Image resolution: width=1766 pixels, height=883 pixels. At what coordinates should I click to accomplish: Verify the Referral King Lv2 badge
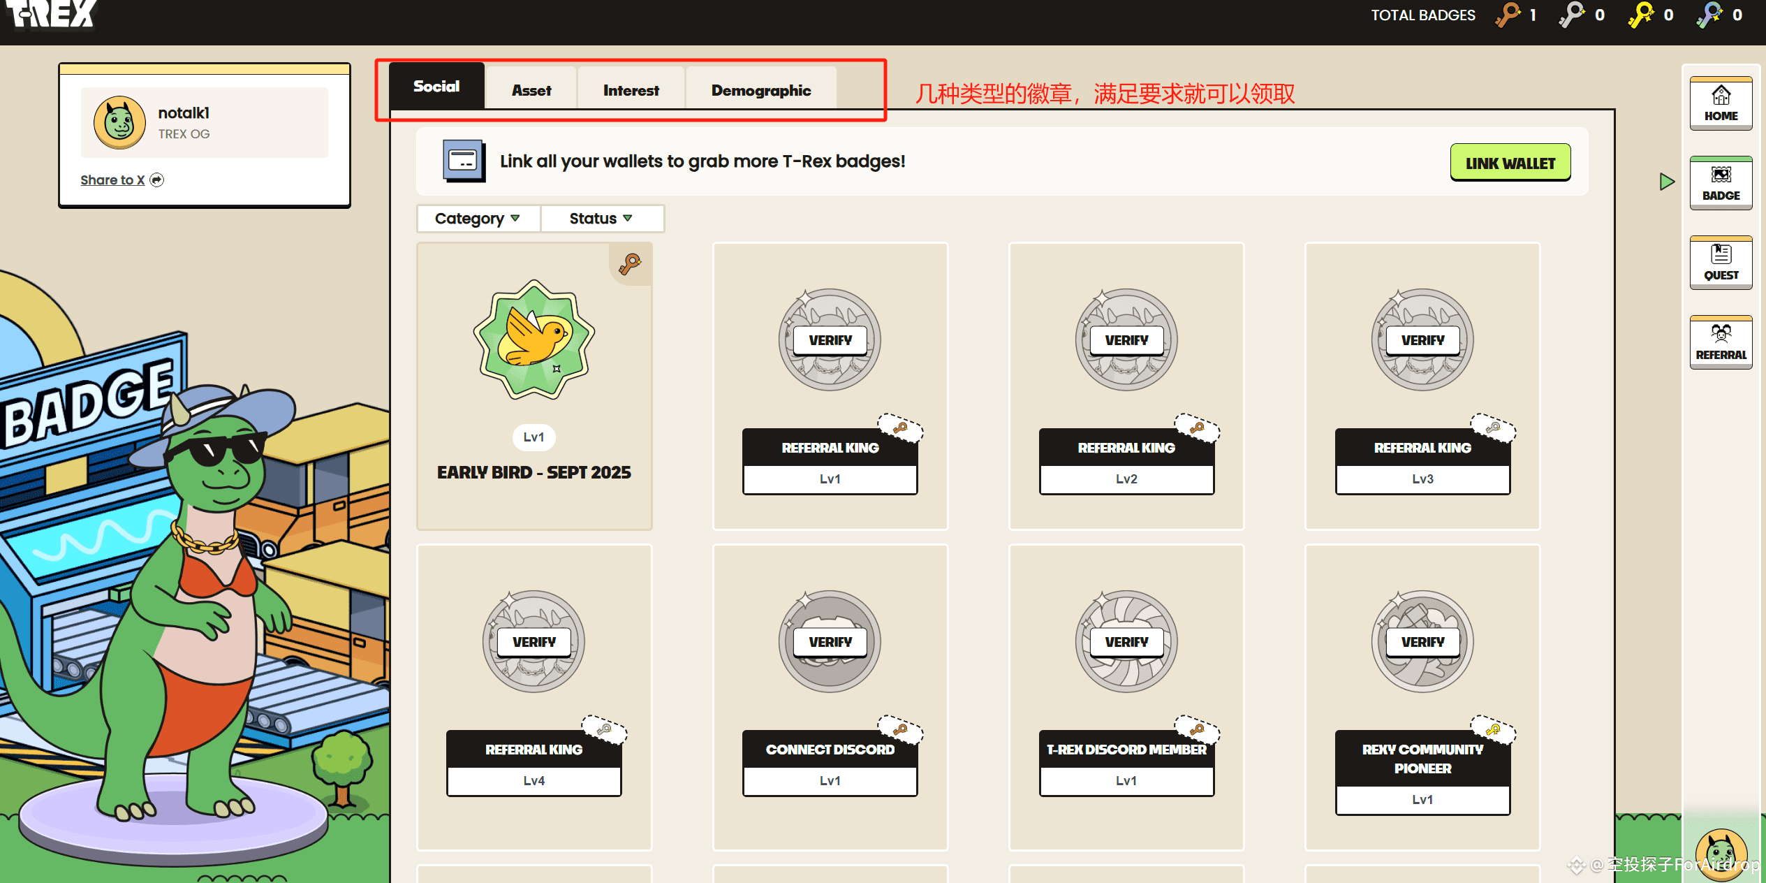[1126, 340]
